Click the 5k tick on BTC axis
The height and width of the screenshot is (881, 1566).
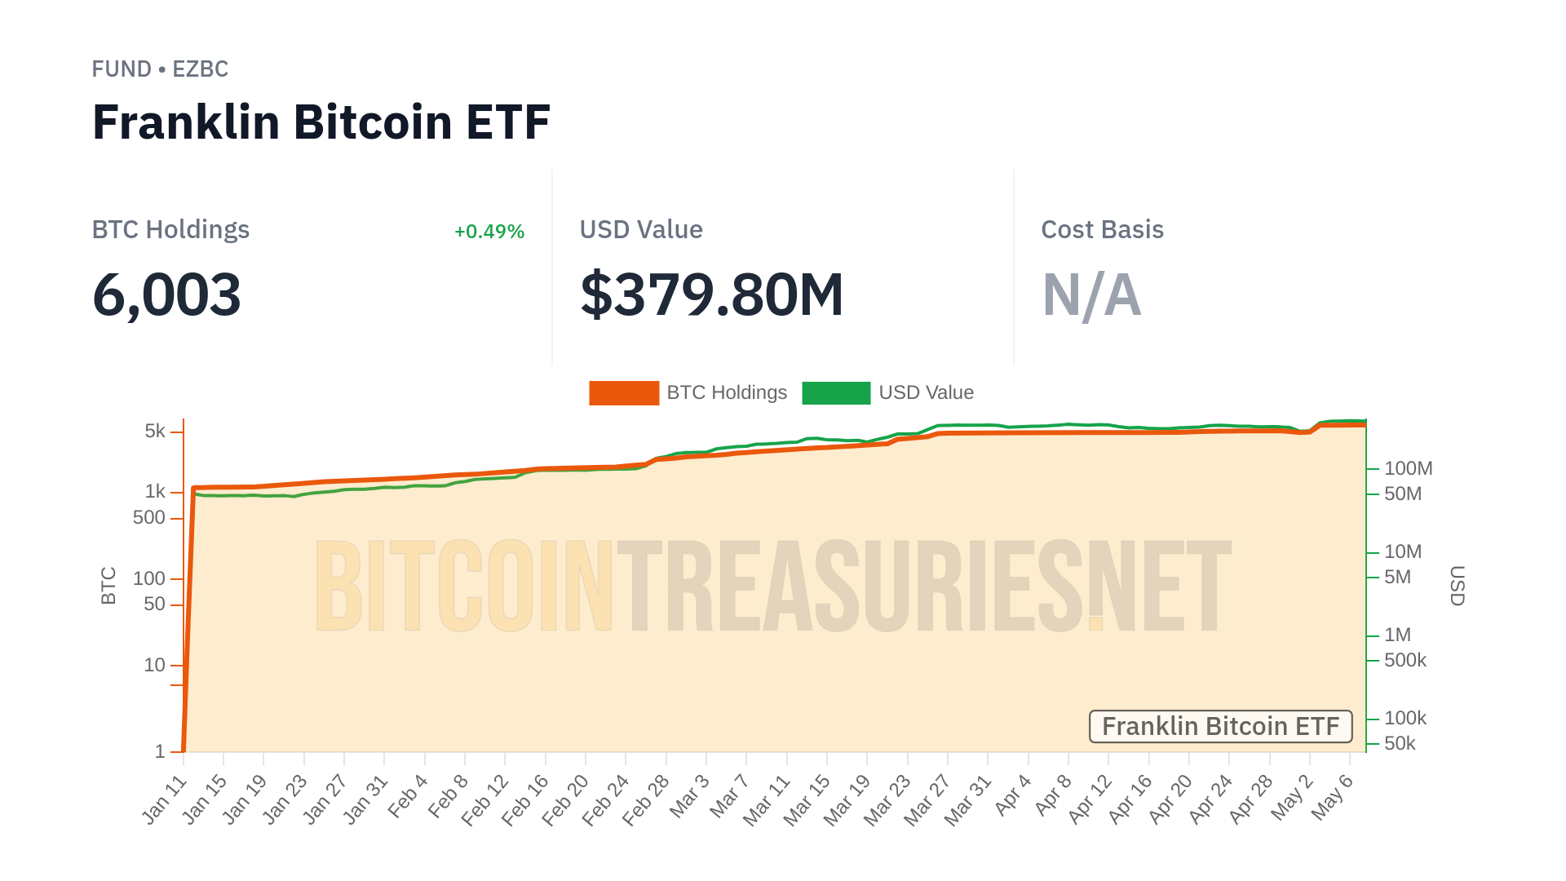[x=155, y=431]
